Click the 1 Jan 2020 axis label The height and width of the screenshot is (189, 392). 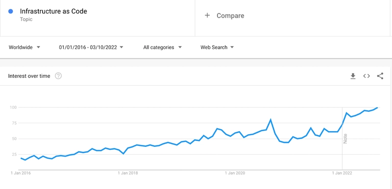pos(235,173)
